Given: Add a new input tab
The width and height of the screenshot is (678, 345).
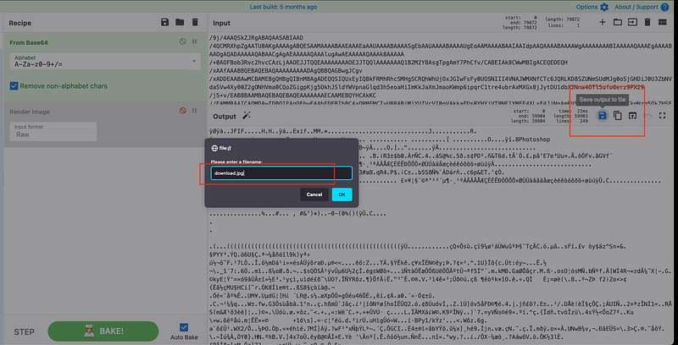Looking at the screenshot, I should pos(602,23).
